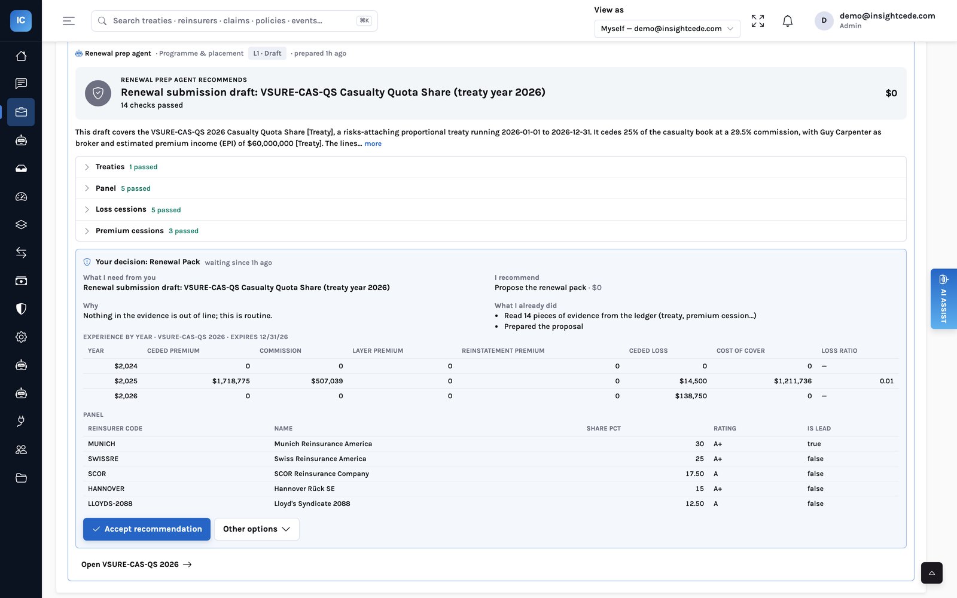
Task: Open the swap arrows sidebar icon
Action: click(x=21, y=253)
